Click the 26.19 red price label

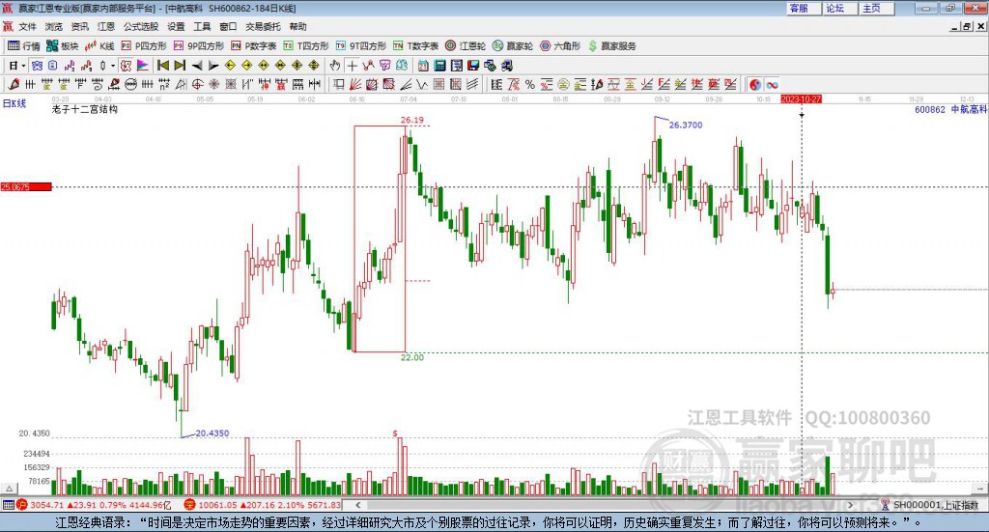click(411, 120)
